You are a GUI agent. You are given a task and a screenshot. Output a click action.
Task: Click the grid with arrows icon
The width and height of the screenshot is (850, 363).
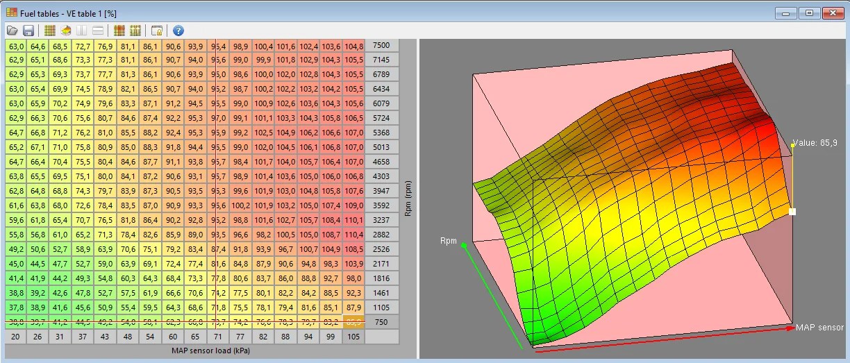point(135,31)
